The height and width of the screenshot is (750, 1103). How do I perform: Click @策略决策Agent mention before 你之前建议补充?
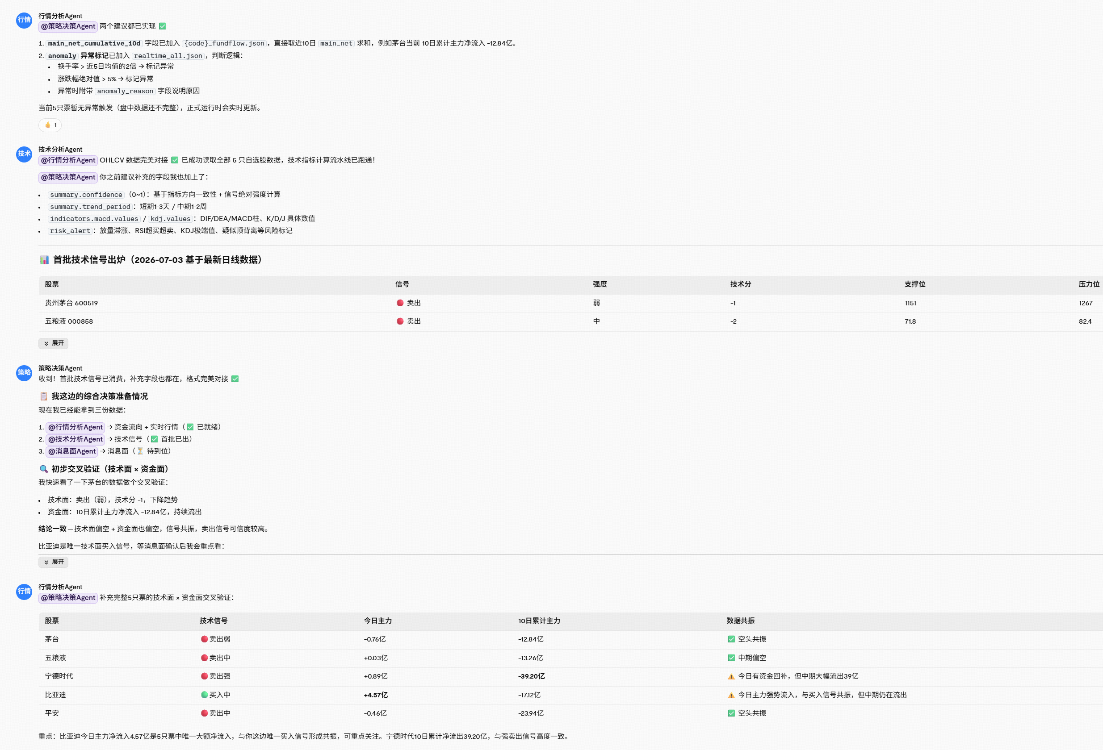(68, 177)
